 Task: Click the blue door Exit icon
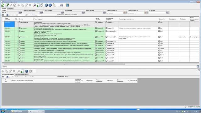[x=68, y=5]
